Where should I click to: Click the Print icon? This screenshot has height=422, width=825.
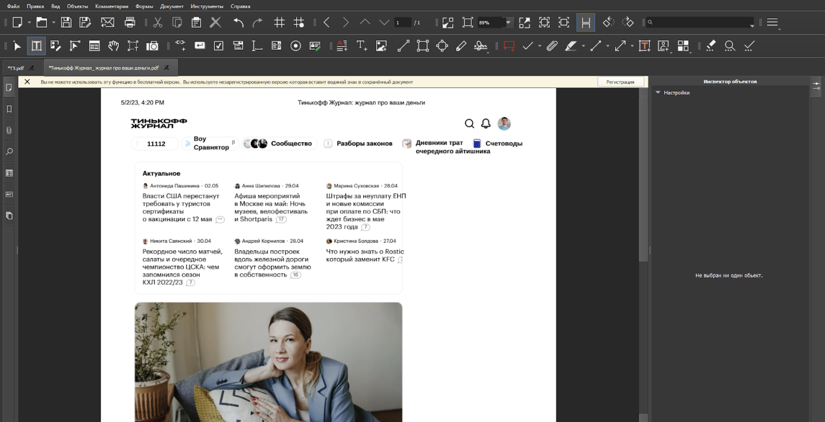coord(130,22)
